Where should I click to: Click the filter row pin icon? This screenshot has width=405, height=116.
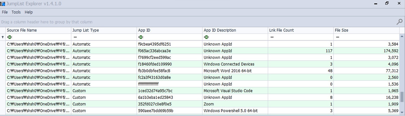[x=3, y=37]
